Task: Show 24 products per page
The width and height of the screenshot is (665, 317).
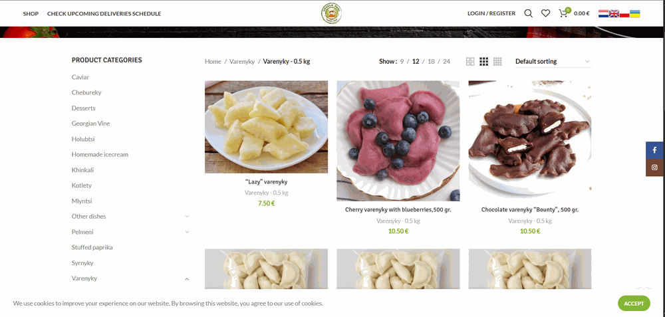Action: click(447, 61)
